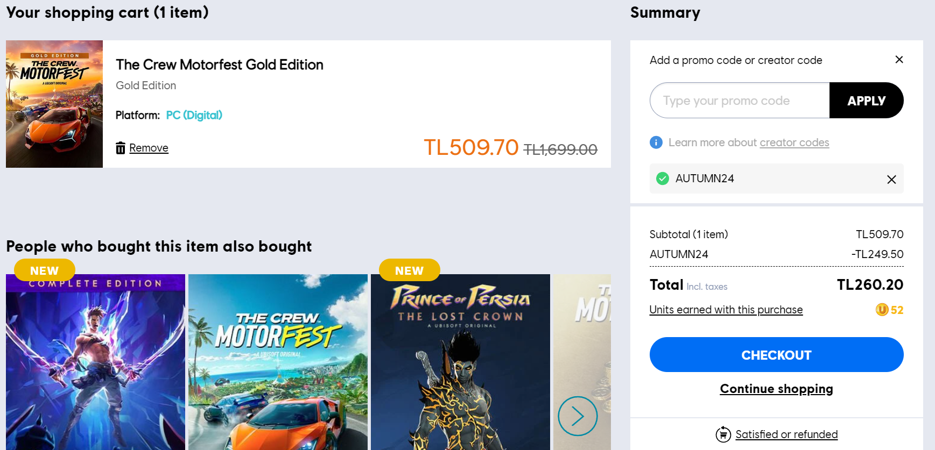
Task: Show next recommended games with arrow
Action: pyautogui.click(x=578, y=416)
